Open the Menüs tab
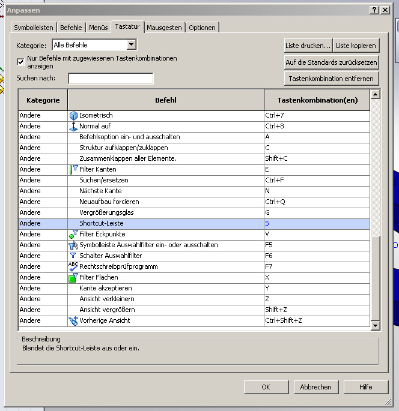 coord(99,28)
